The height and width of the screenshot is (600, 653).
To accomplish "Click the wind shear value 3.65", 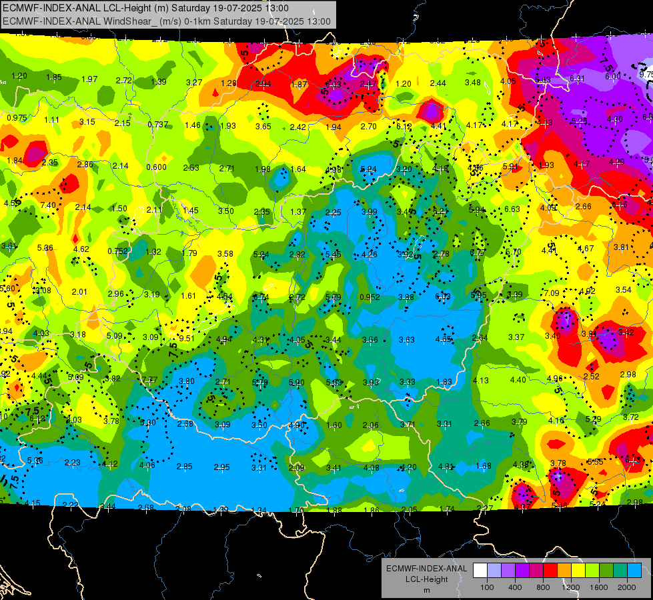I will (263, 126).
